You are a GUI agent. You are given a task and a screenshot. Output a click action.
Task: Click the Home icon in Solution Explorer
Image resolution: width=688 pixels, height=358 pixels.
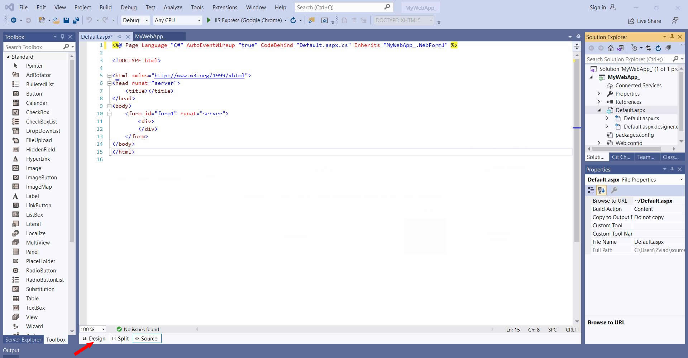[x=611, y=48]
